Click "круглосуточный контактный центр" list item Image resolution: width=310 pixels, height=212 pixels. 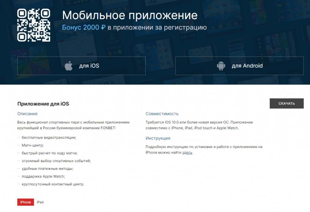(x=53, y=184)
